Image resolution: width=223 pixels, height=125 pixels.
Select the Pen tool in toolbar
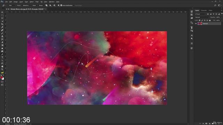(2, 54)
